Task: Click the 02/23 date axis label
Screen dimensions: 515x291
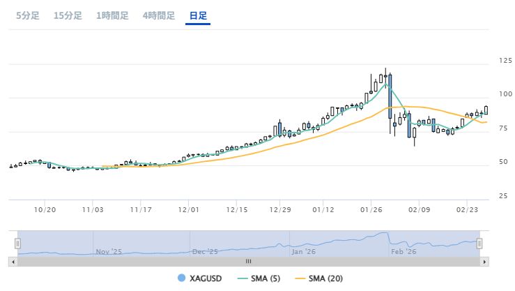Action: click(x=467, y=210)
